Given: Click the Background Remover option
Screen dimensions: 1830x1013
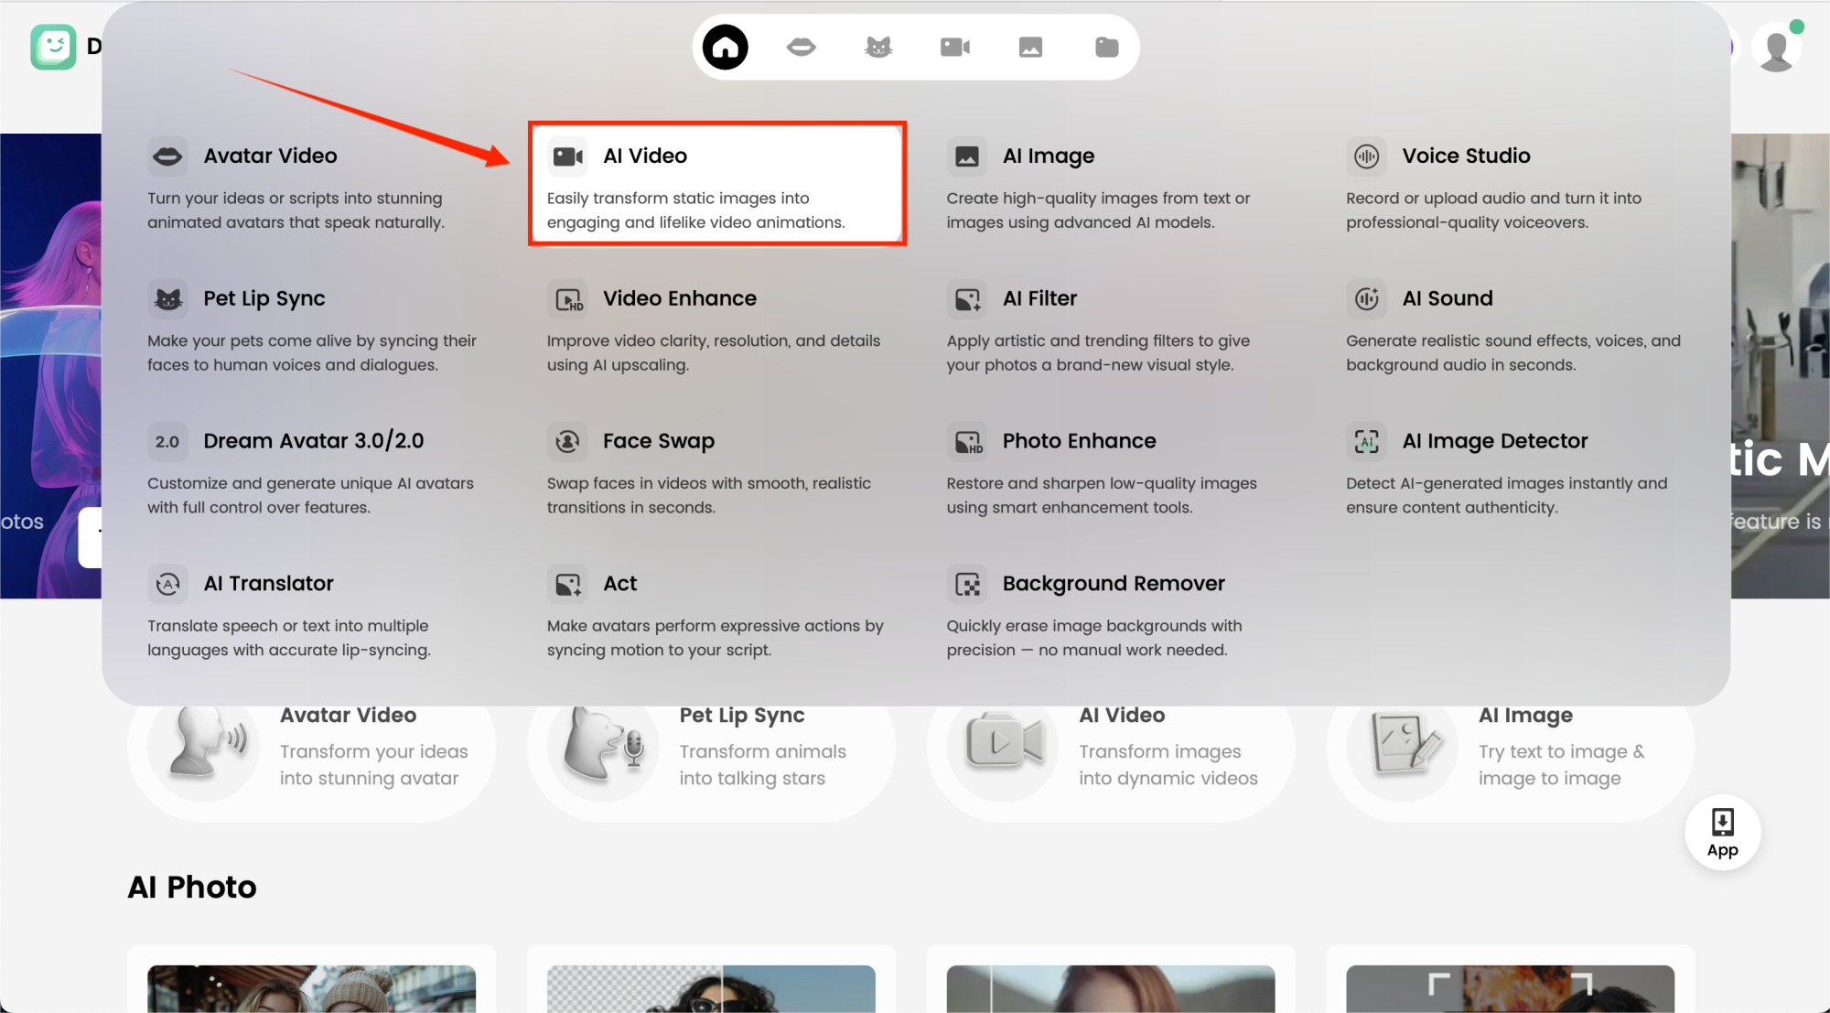Looking at the screenshot, I should coord(1113,584).
